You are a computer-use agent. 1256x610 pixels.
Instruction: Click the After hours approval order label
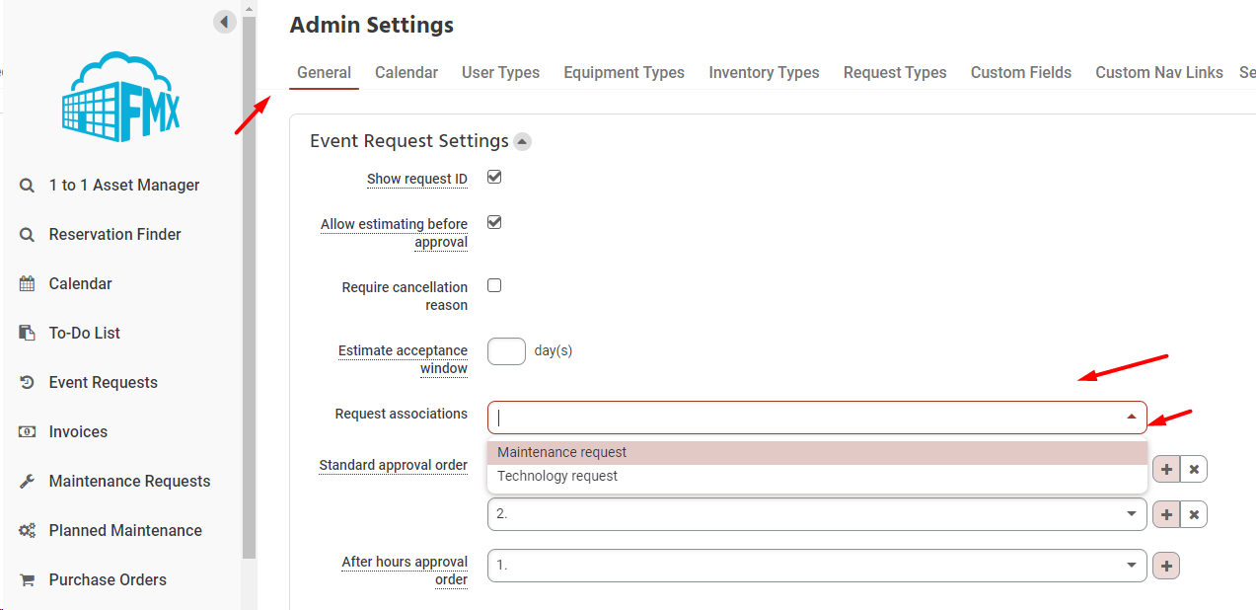pyautogui.click(x=405, y=571)
